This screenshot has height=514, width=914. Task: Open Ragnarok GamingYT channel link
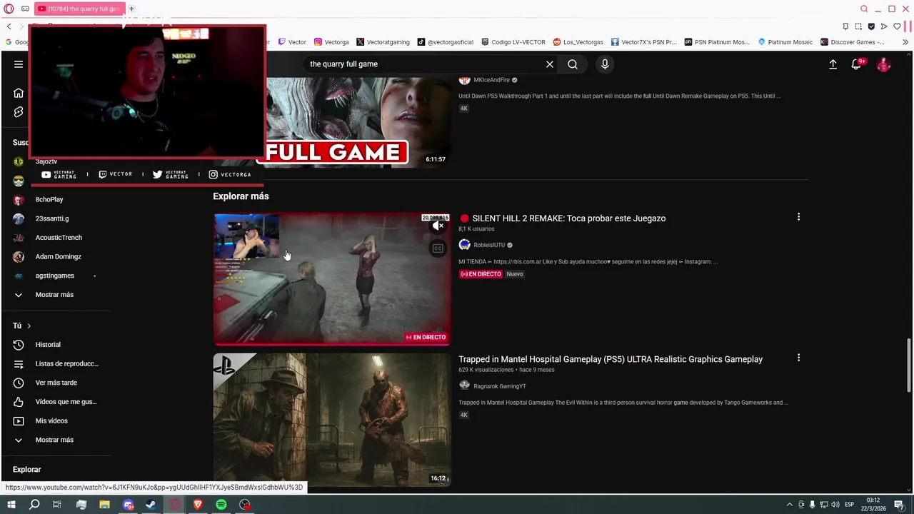[499, 386]
